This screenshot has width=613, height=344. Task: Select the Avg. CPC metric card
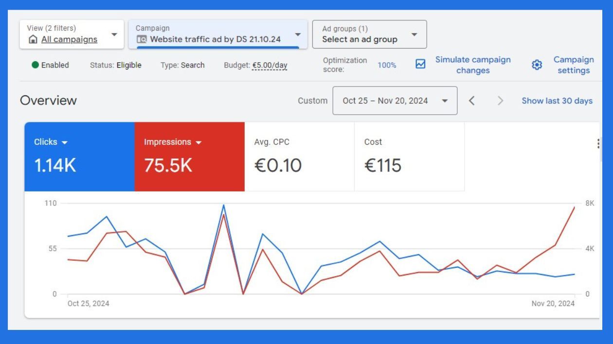tap(299, 156)
